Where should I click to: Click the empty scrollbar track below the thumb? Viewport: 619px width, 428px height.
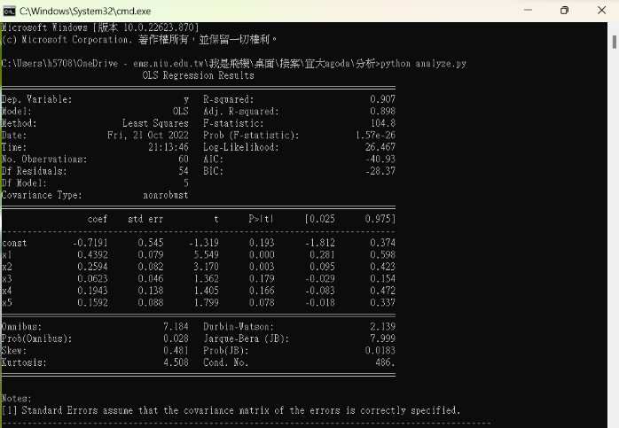[x=614, y=266]
